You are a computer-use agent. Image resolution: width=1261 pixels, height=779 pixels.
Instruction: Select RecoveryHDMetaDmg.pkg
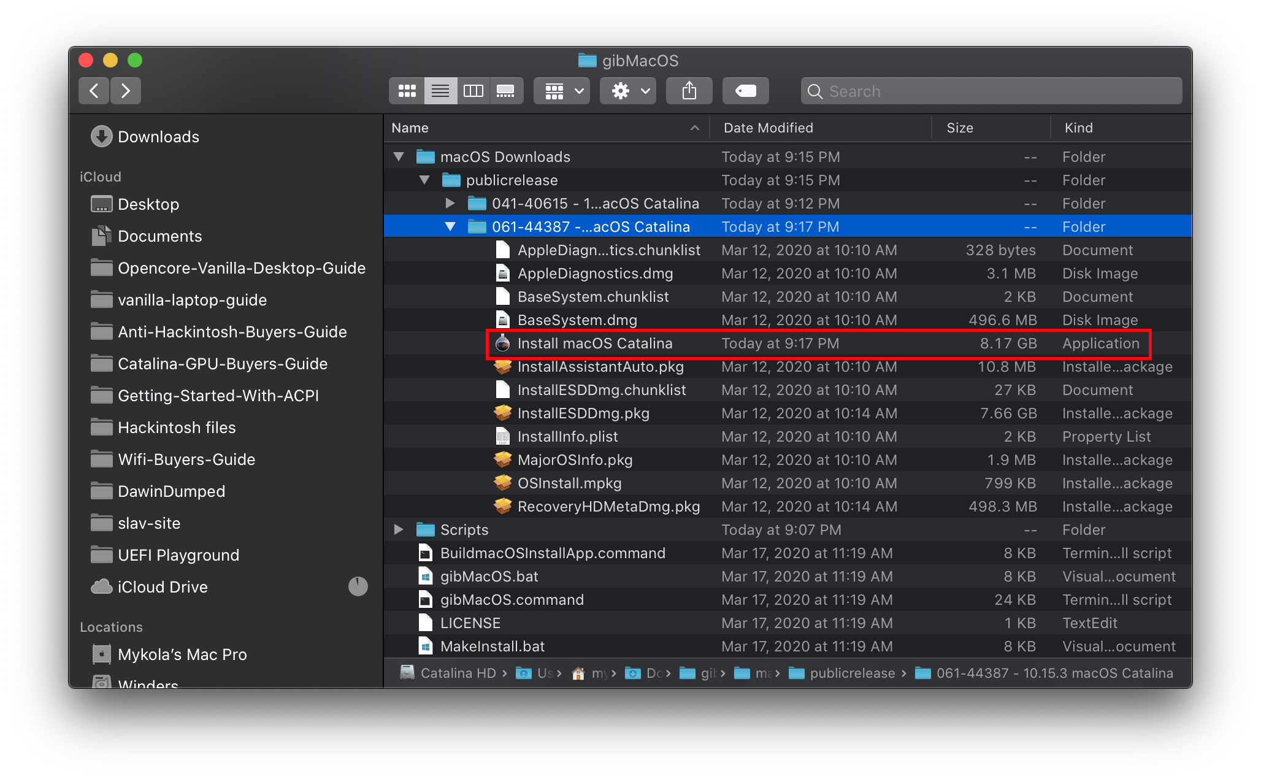(x=788, y=506)
